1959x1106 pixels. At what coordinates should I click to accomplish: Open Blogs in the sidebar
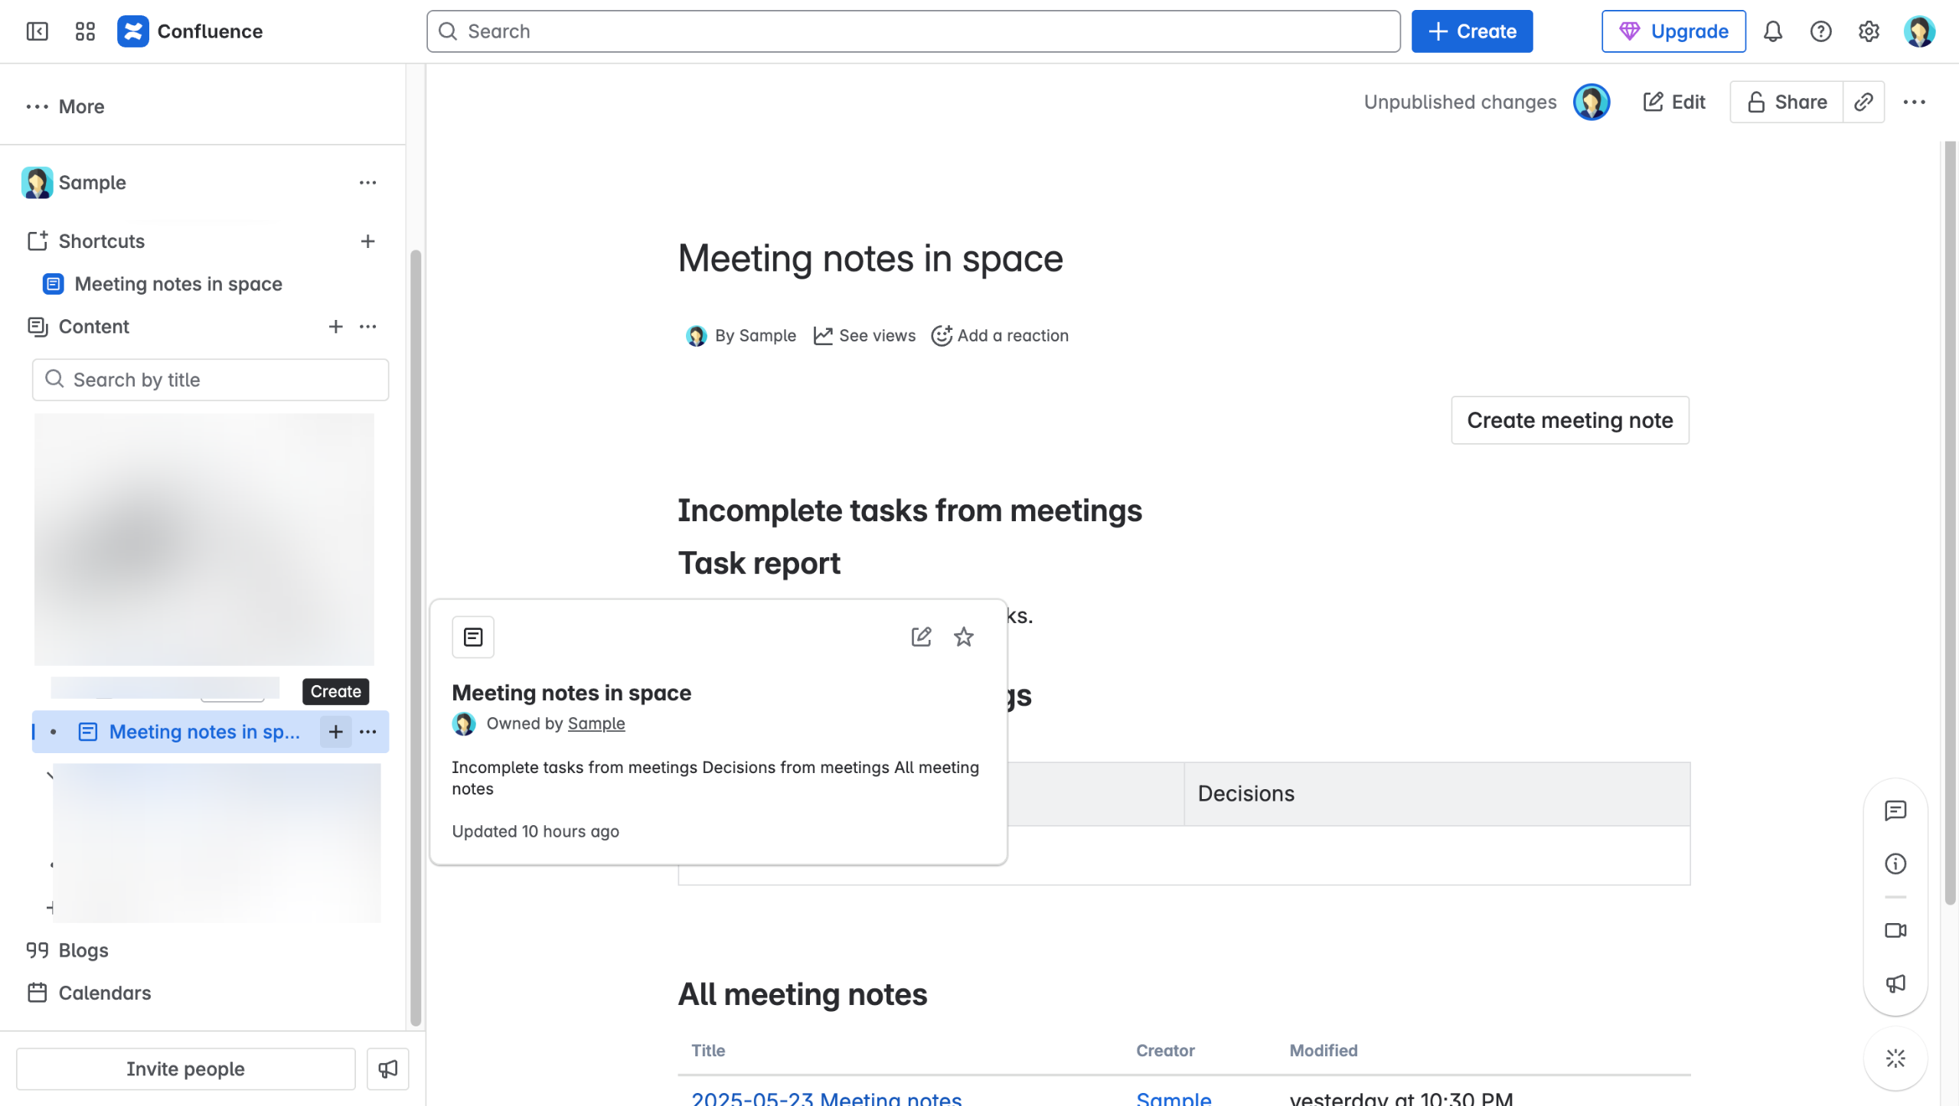pyautogui.click(x=83, y=950)
